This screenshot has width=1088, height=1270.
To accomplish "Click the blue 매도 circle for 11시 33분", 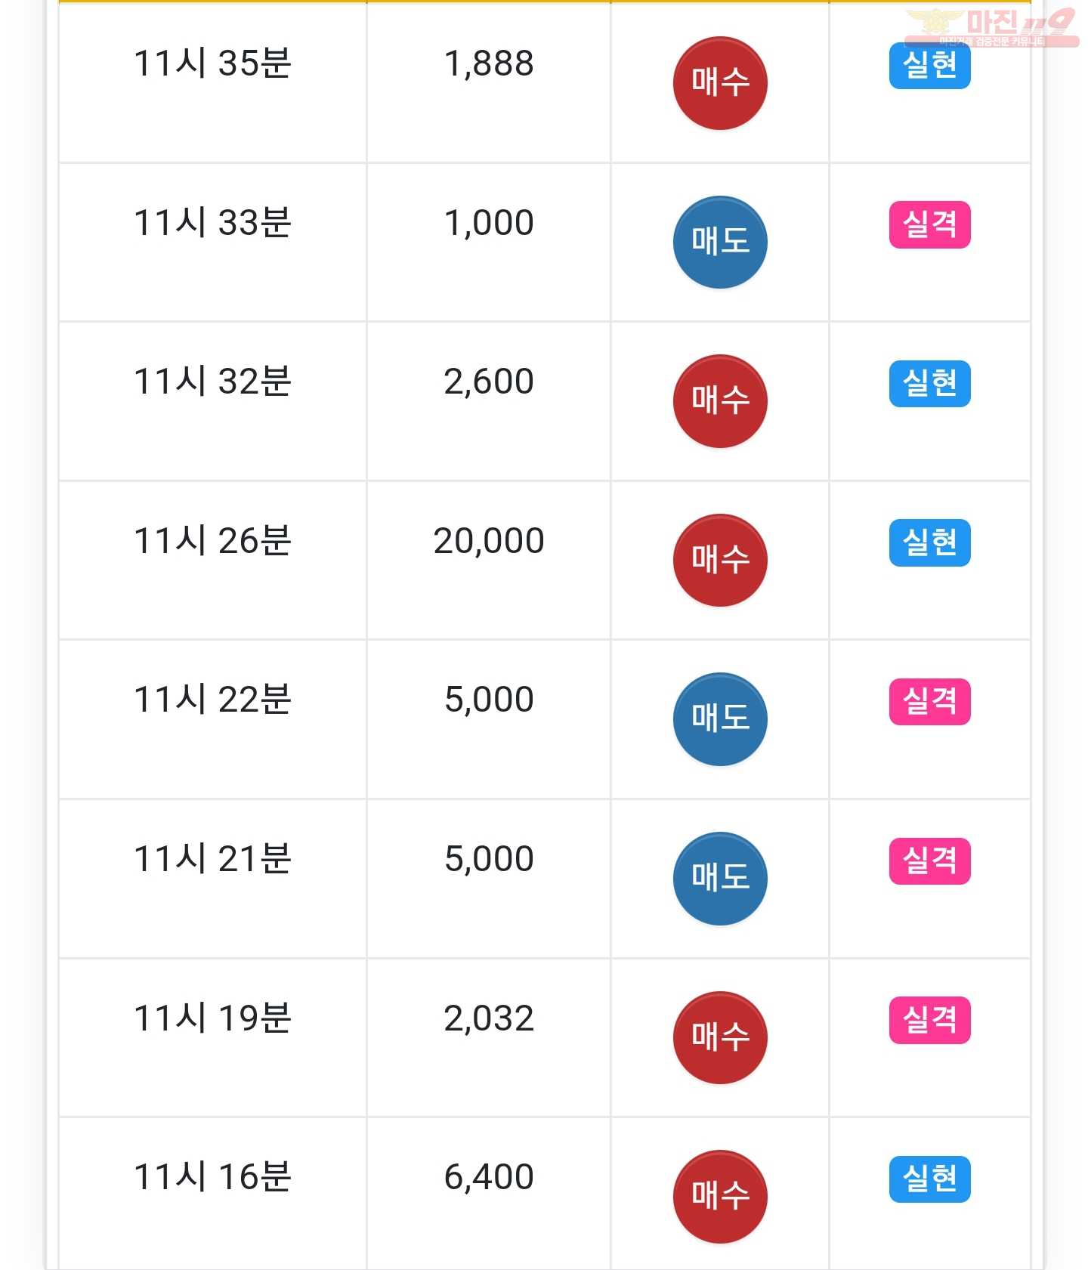I will click(x=719, y=242).
